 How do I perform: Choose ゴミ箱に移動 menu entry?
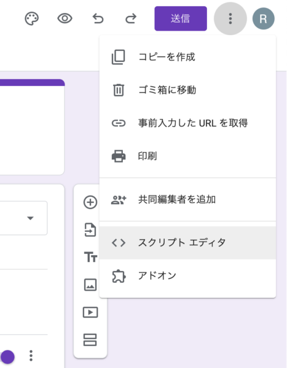187,90
